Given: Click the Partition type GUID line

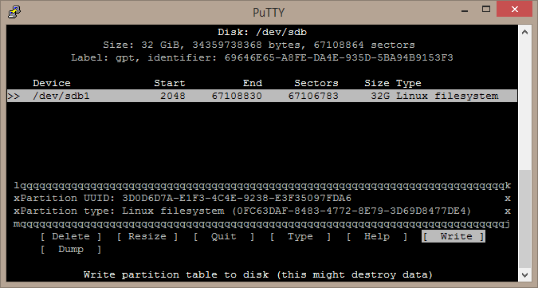Looking at the screenshot, I should [246, 211].
